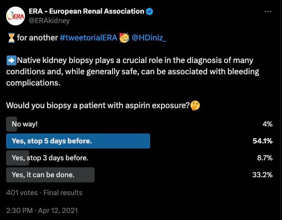Open the 2:30 PM Apr 12, 2021 timestamp
This screenshot has width=282, height=220.
42,211
